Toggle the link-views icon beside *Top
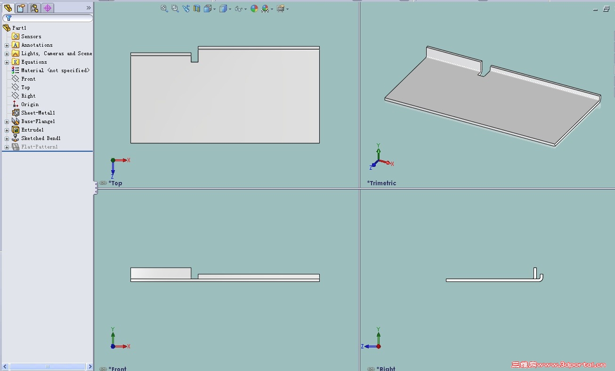This screenshot has height=371, width=615. pos(103,183)
